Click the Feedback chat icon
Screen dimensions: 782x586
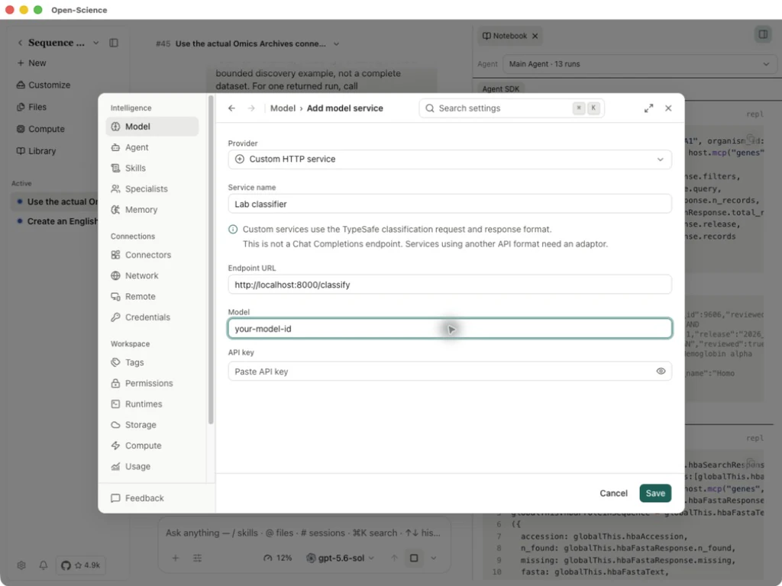pos(116,497)
